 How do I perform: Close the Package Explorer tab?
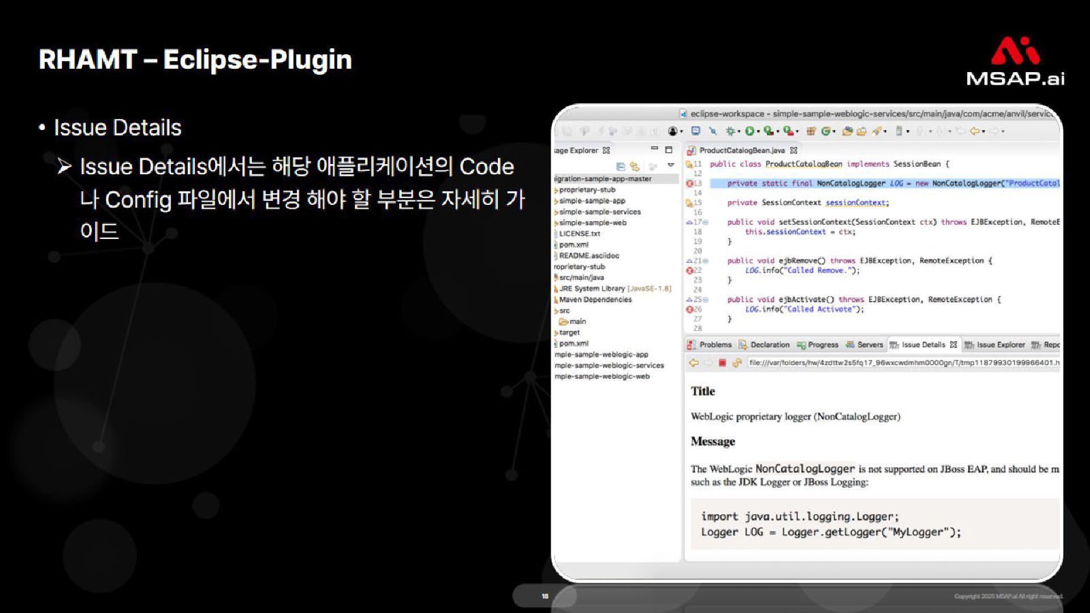click(x=606, y=150)
